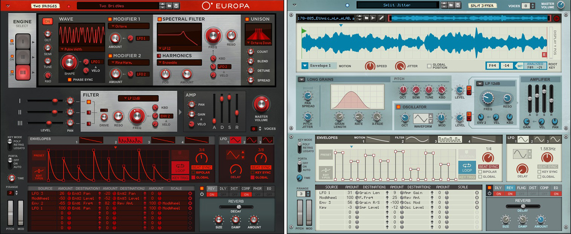
Task: Click Grain LFO Beat Sync button
Action: (547, 167)
